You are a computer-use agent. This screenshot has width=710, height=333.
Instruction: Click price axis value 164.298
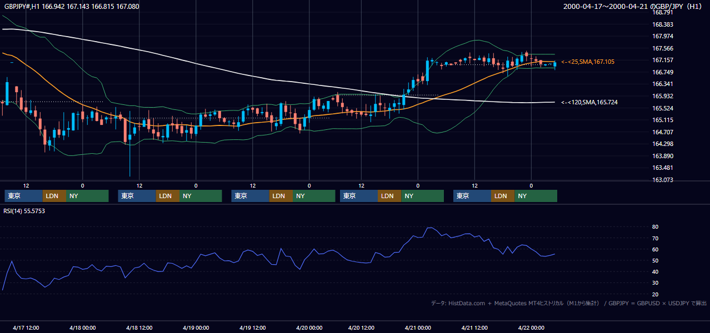pyautogui.click(x=662, y=144)
